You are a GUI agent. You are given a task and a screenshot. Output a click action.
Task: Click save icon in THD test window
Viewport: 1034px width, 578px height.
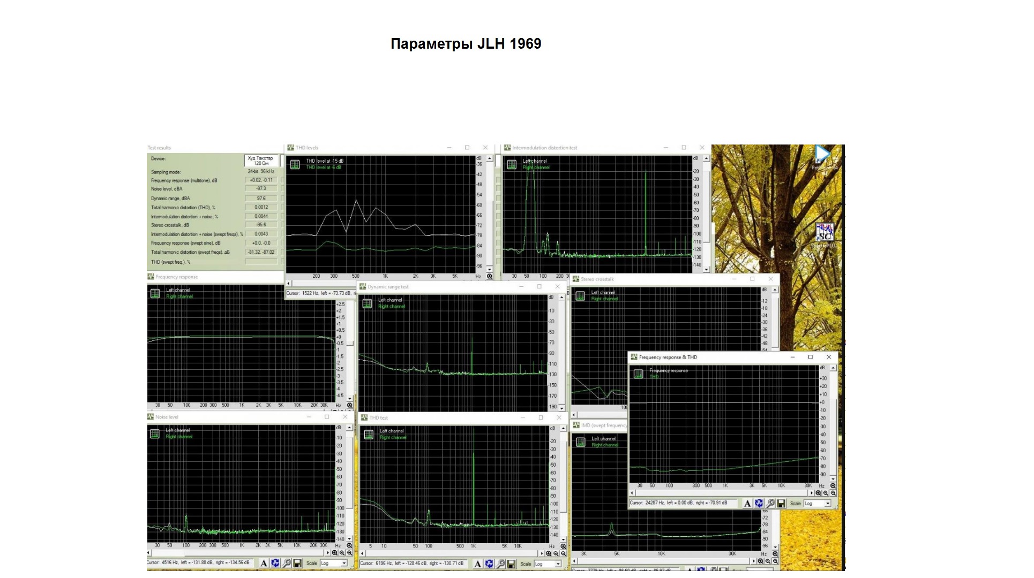[511, 564]
